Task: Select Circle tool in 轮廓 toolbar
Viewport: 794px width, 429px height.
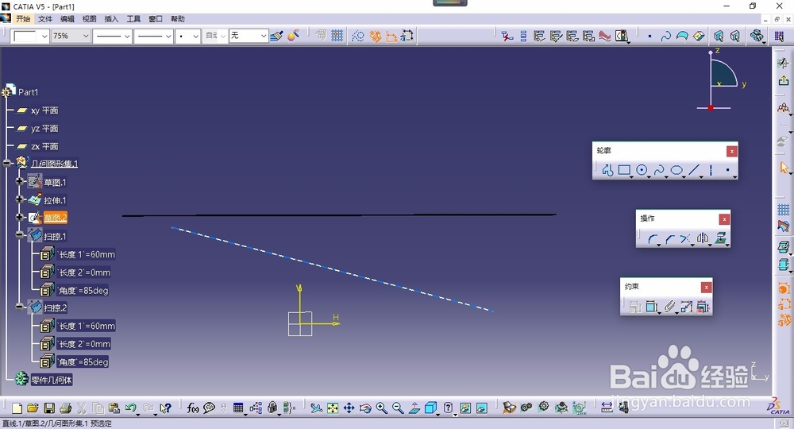Action: (x=642, y=170)
